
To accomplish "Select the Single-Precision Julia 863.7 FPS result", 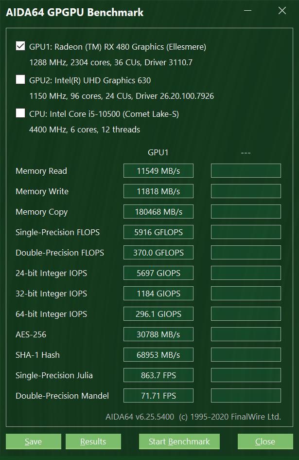I will tap(158, 375).
